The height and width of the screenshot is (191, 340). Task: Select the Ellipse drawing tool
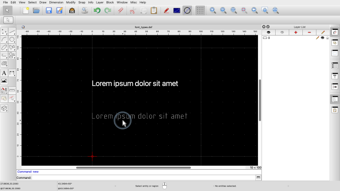(4, 47)
